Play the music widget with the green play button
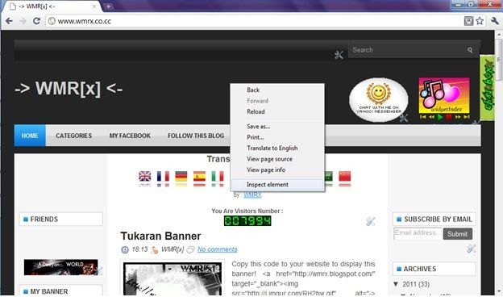The height and width of the screenshot is (297, 503). coord(440,117)
